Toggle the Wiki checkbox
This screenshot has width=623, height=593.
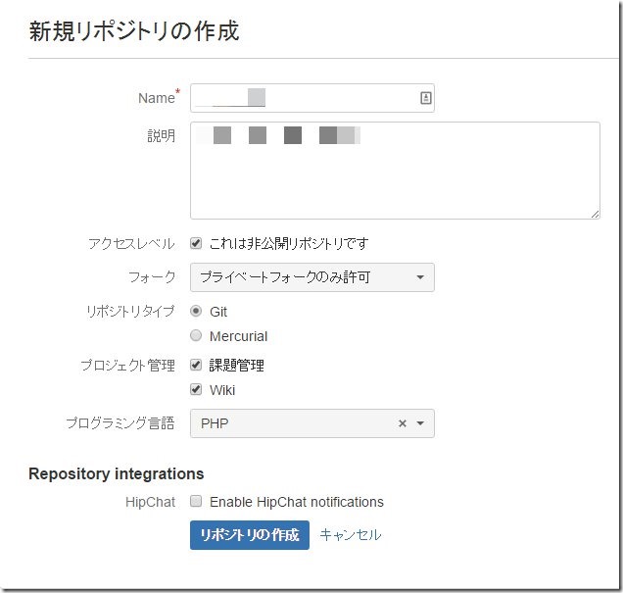pos(196,389)
